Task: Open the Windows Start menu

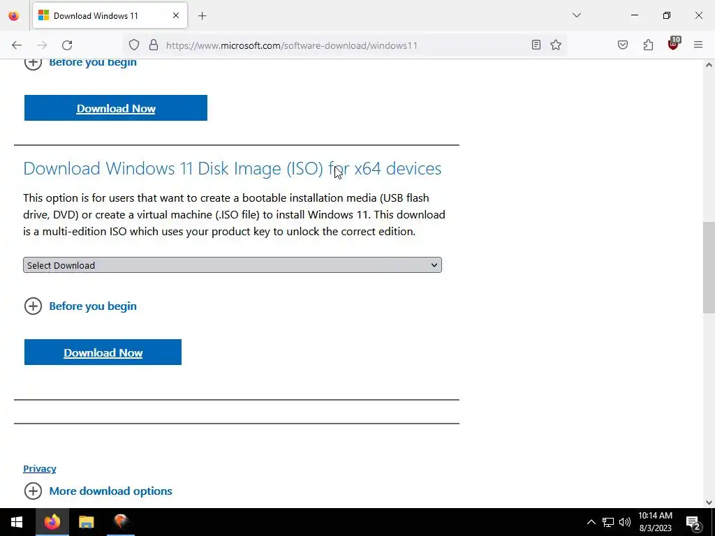Action: [17, 522]
